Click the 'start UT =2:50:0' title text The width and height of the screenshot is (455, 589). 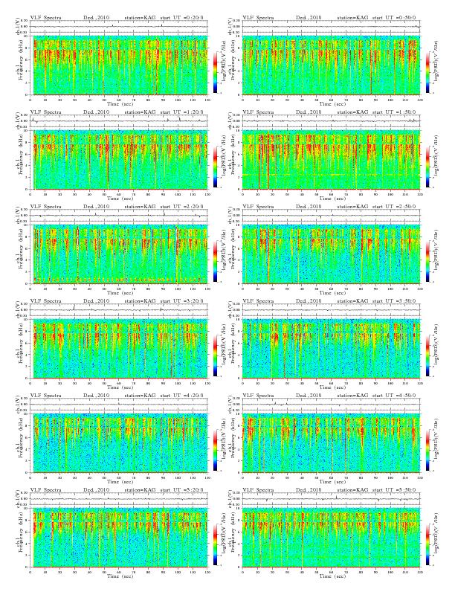pyautogui.click(x=394, y=207)
